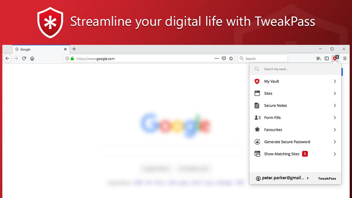Bookmark this page with the star
352x198 pixels.
coord(231,59)
